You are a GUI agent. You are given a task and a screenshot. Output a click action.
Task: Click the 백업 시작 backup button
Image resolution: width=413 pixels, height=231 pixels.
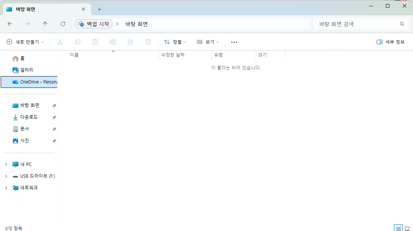94,24
